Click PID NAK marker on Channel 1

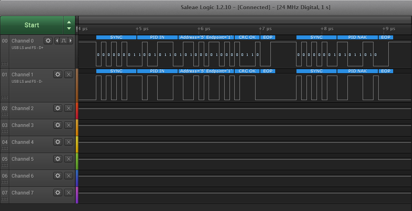click(357, 71)
